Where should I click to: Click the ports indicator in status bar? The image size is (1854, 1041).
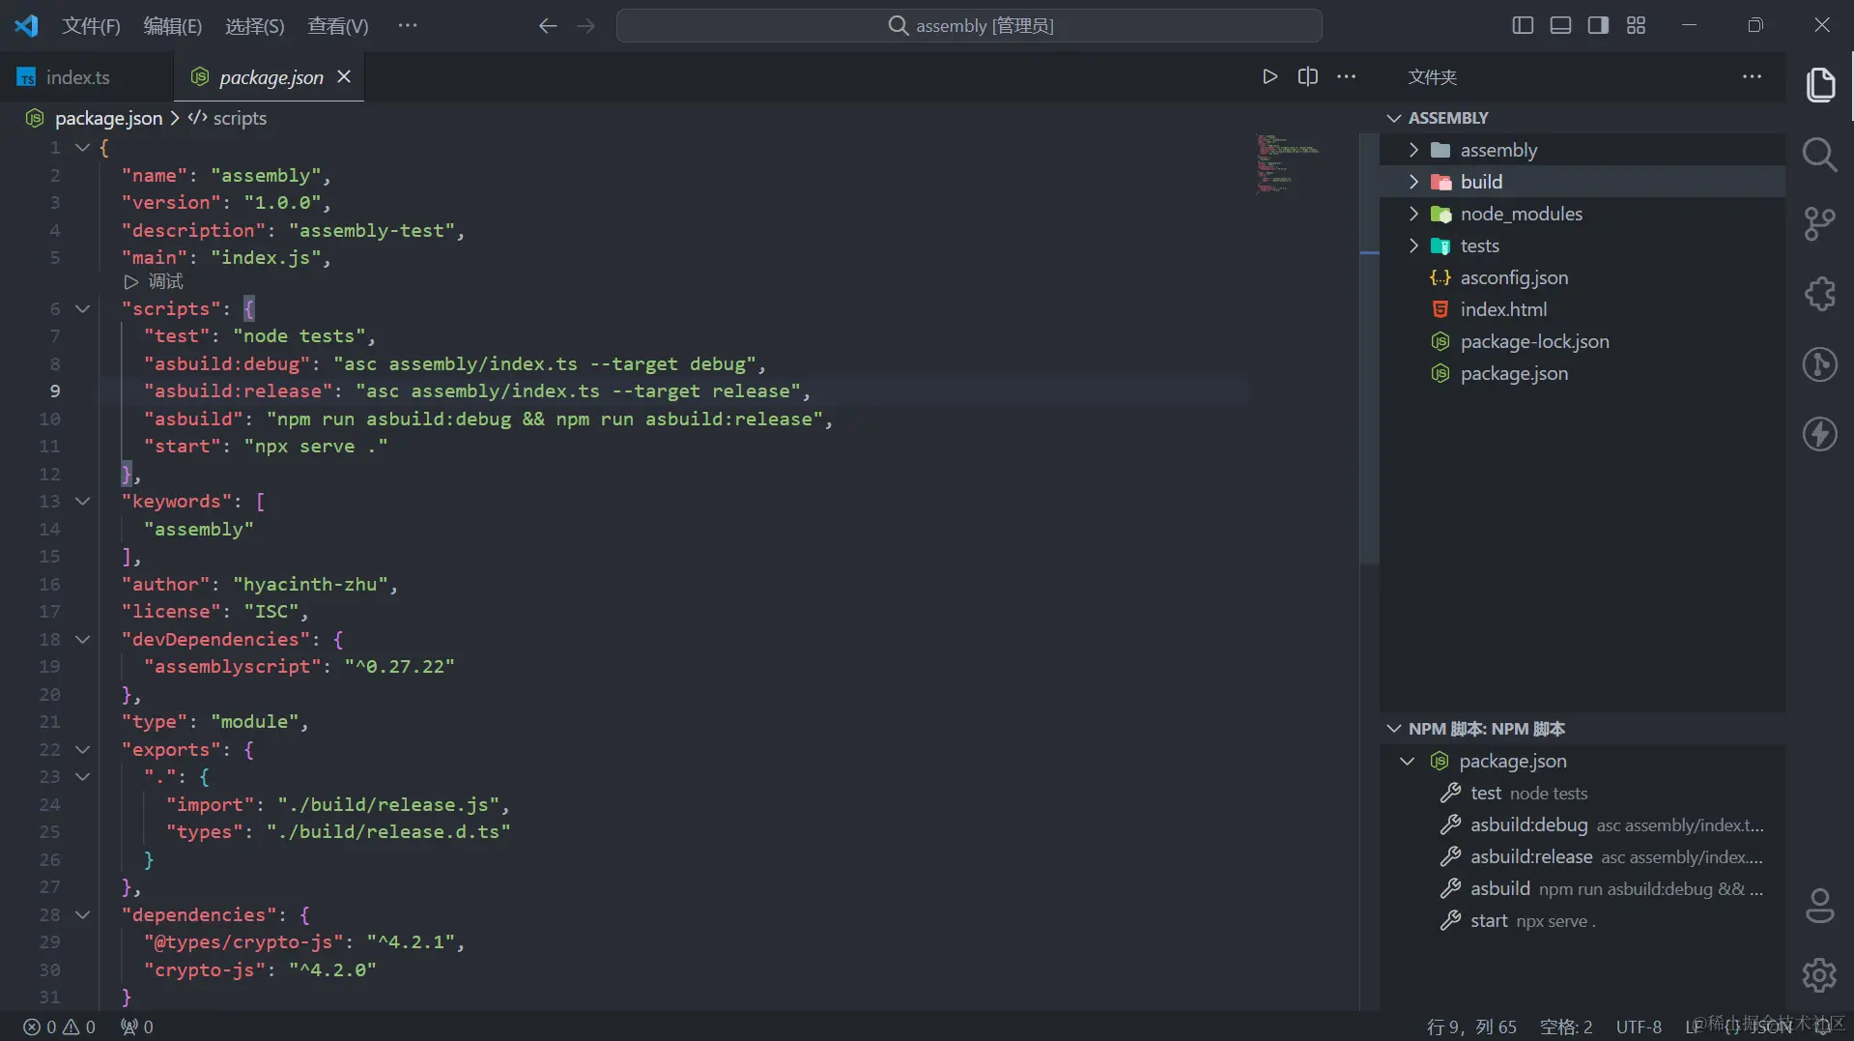137,1027
